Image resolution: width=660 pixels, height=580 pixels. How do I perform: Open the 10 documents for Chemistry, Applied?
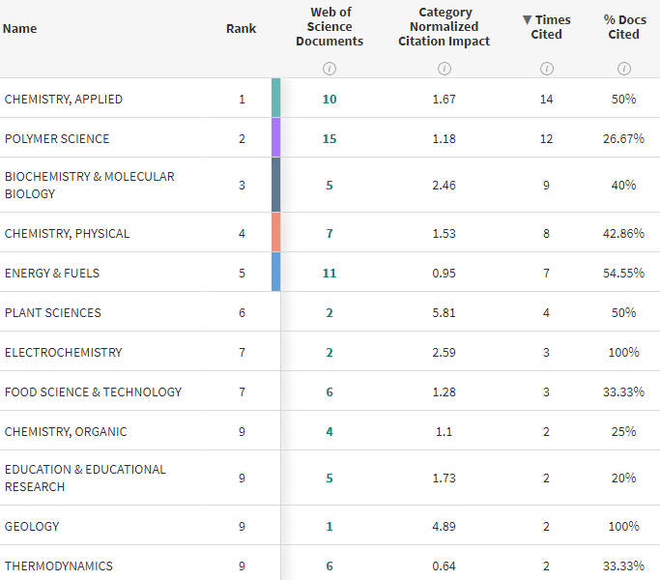point(330,100)
